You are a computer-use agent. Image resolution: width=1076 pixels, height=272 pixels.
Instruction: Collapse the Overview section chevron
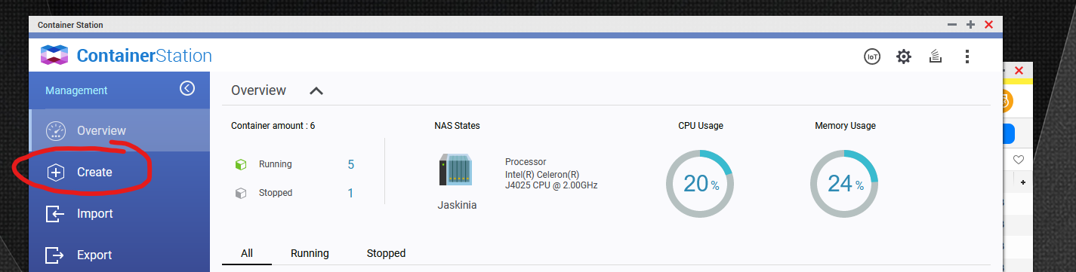point(316,90)
